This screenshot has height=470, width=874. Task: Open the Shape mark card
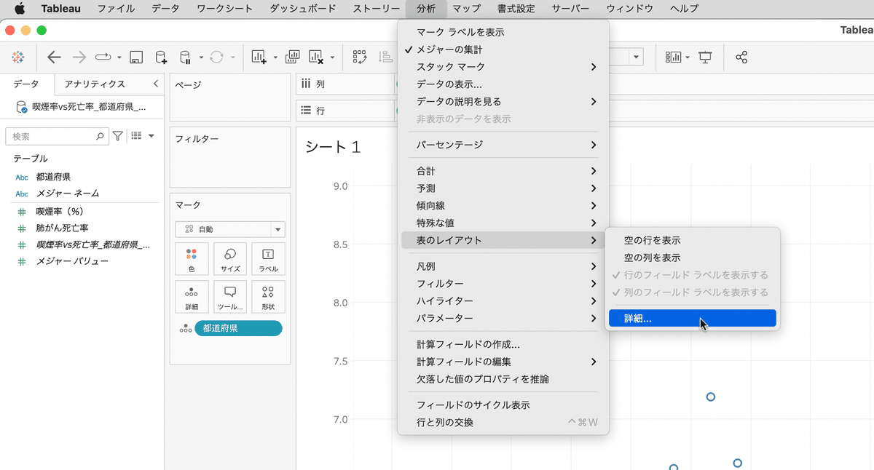[x=268, y=297]
